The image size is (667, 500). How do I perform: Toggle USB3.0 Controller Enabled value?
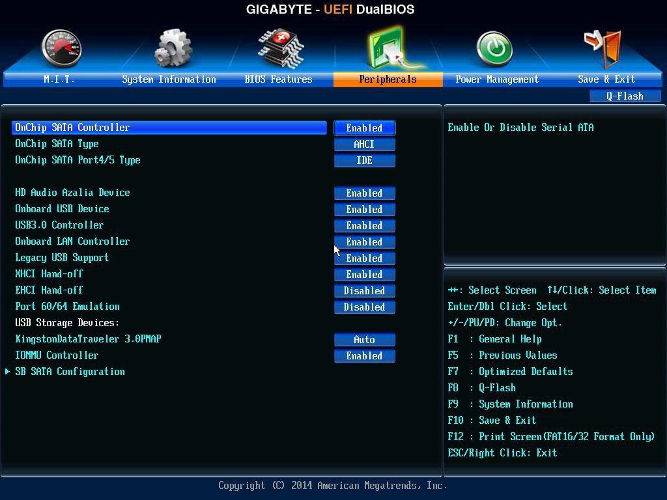pyautogui.click(x=365, y=225)
